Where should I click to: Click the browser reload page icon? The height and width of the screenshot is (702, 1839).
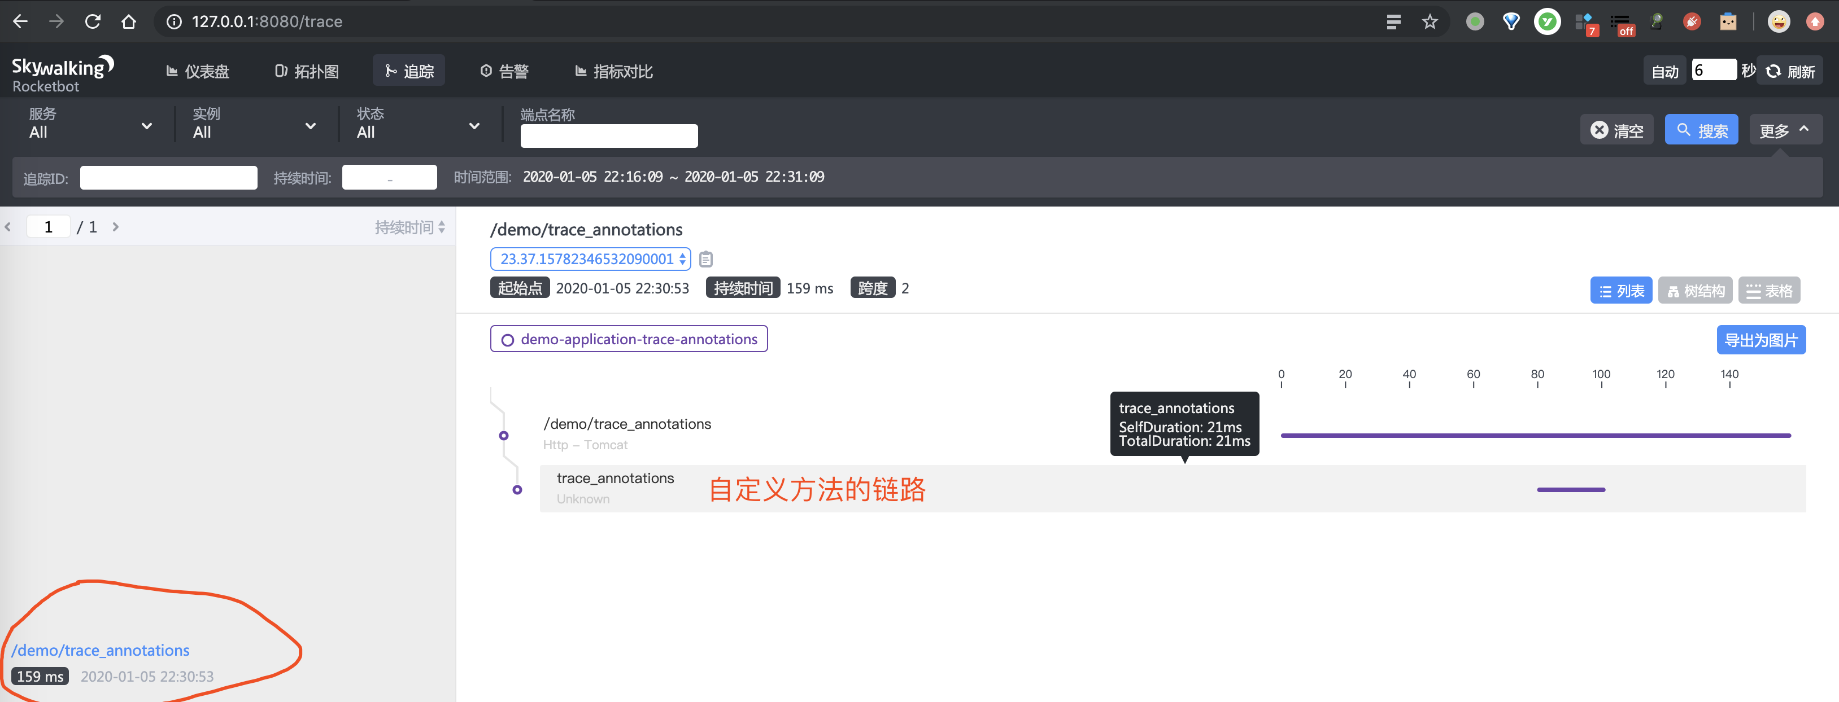pos(93,22)
